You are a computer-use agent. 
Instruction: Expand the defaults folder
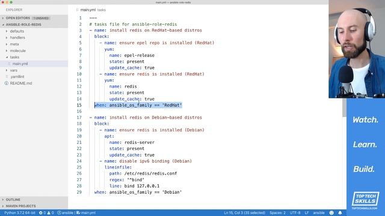click(7, 31)
